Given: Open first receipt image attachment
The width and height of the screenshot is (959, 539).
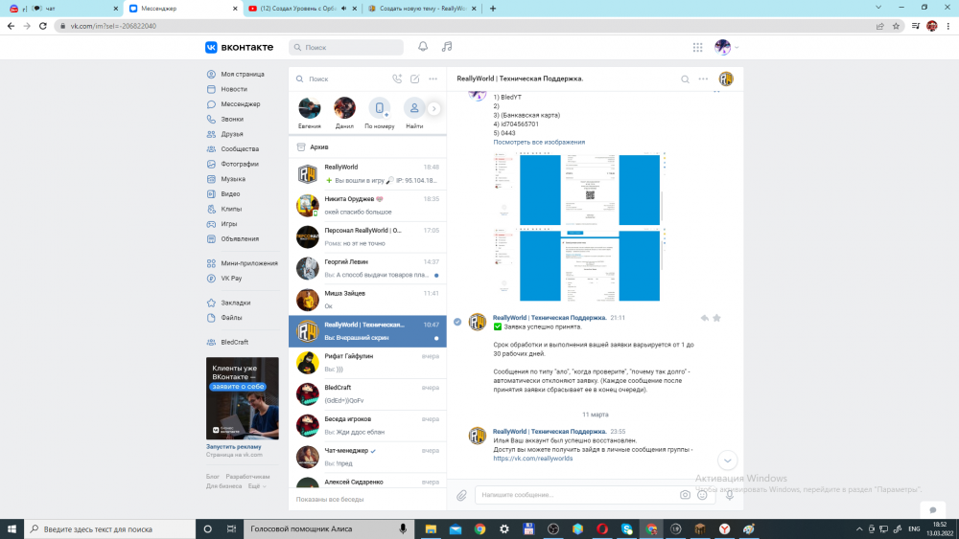Looking at the screenshot, I should (579, 190).
